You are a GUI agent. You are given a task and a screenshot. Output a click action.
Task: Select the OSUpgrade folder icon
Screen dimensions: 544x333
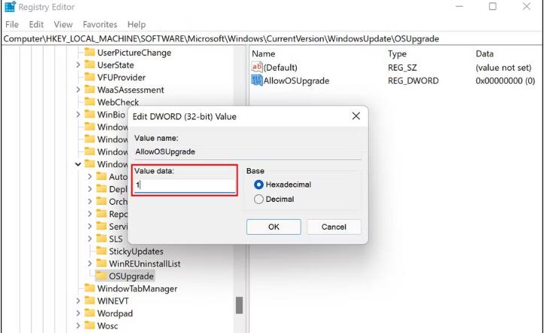coord(101,276)
